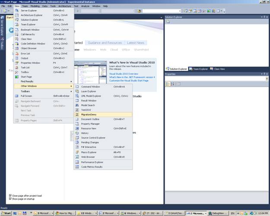Open Team Explorer menu entry
This screenshot has height=216, width=270.
(x=44, y=25)
